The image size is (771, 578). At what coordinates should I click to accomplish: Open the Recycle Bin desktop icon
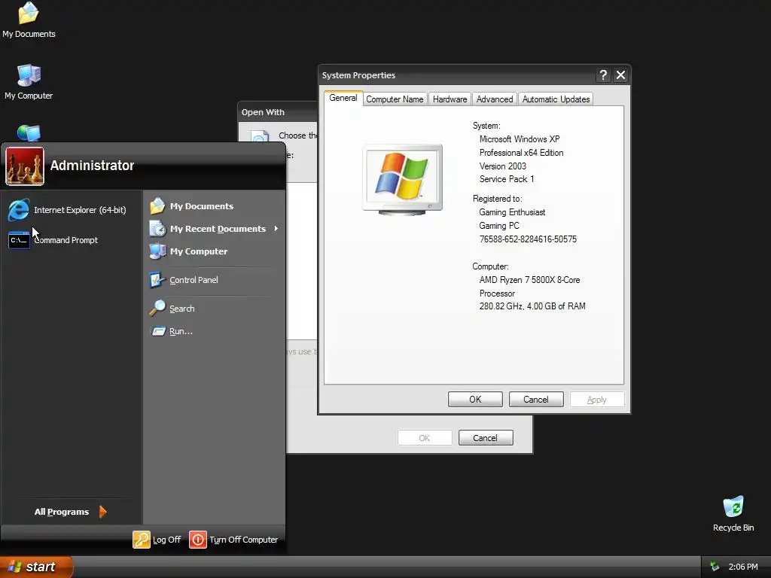[733, 513]
